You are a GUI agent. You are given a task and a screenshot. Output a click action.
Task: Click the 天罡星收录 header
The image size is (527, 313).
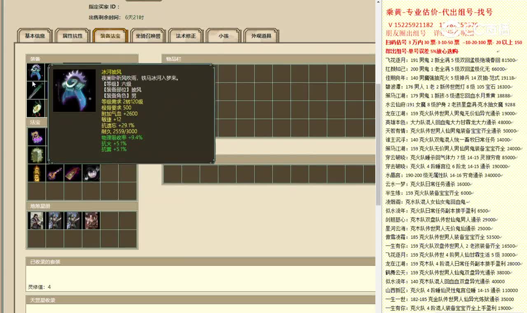tap(201, 300)
